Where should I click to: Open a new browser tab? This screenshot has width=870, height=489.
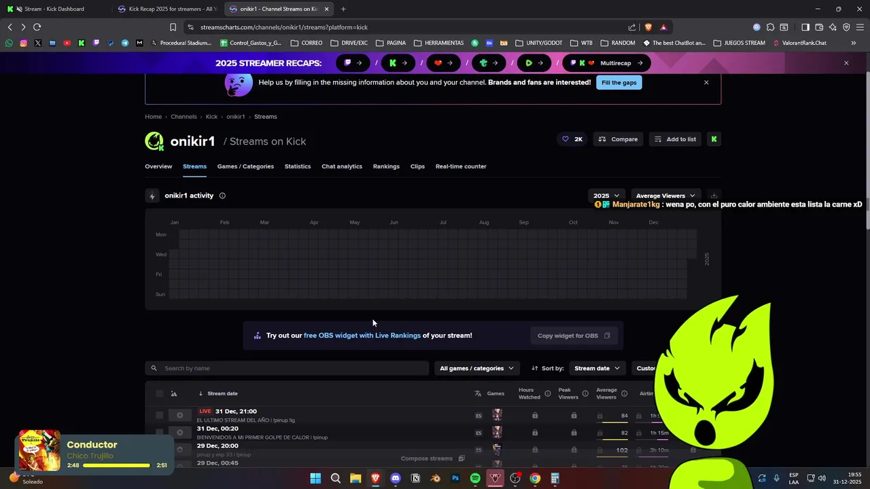tap(343, 9)
